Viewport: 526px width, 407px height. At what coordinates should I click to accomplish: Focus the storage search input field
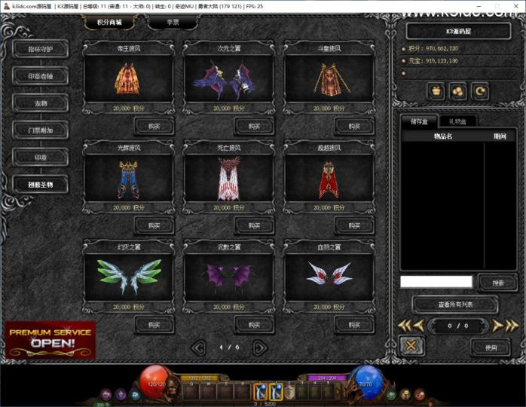tap(436, 282)
